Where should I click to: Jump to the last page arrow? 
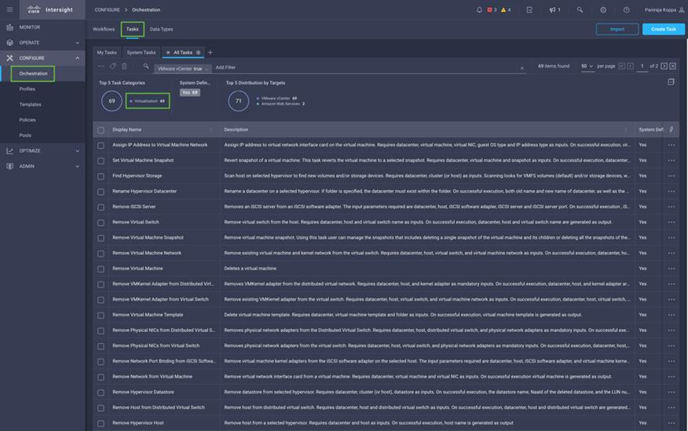(672, 66)
